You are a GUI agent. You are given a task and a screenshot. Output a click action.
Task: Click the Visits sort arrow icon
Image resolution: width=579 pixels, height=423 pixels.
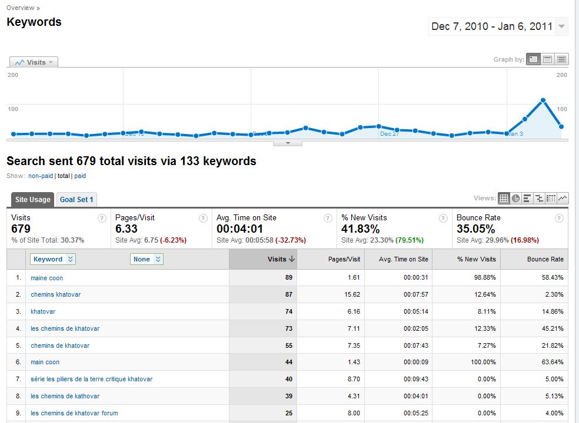click(x=292, y=259)
